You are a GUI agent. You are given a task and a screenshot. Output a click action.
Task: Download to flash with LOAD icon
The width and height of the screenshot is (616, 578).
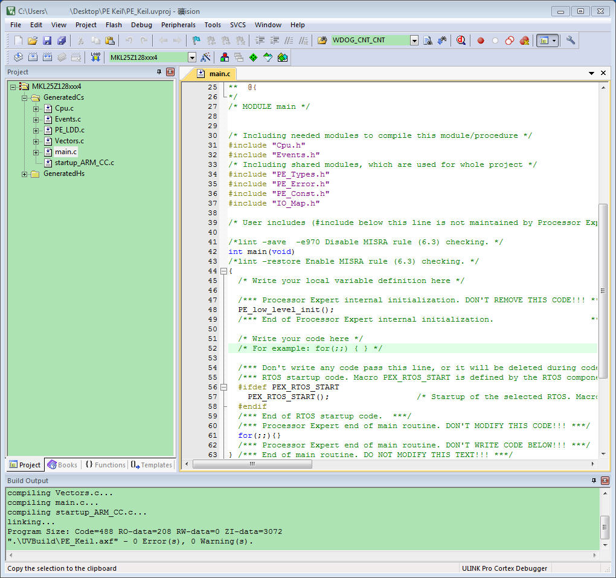(95, 57)
